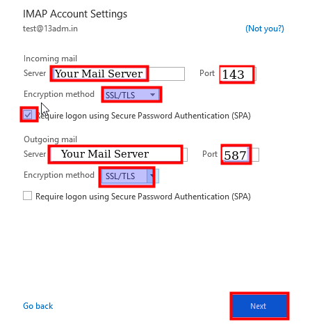Open the incoming mail Encryption method dropdown
This screenshot has height=336, width=319.
coord(131,95)
